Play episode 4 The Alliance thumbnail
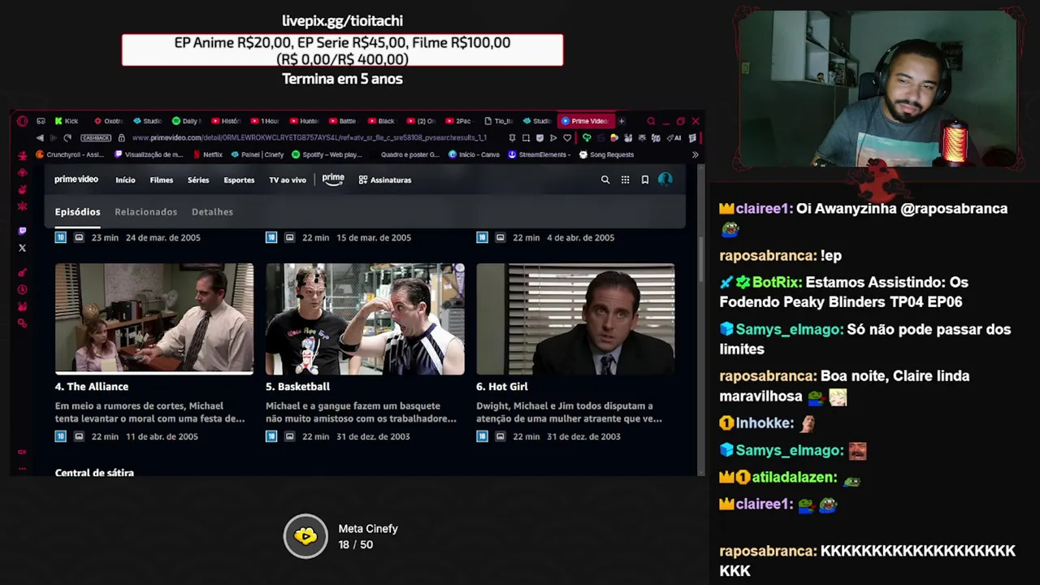The height and width of the screenshot is (585, 1040). [154, 318]
